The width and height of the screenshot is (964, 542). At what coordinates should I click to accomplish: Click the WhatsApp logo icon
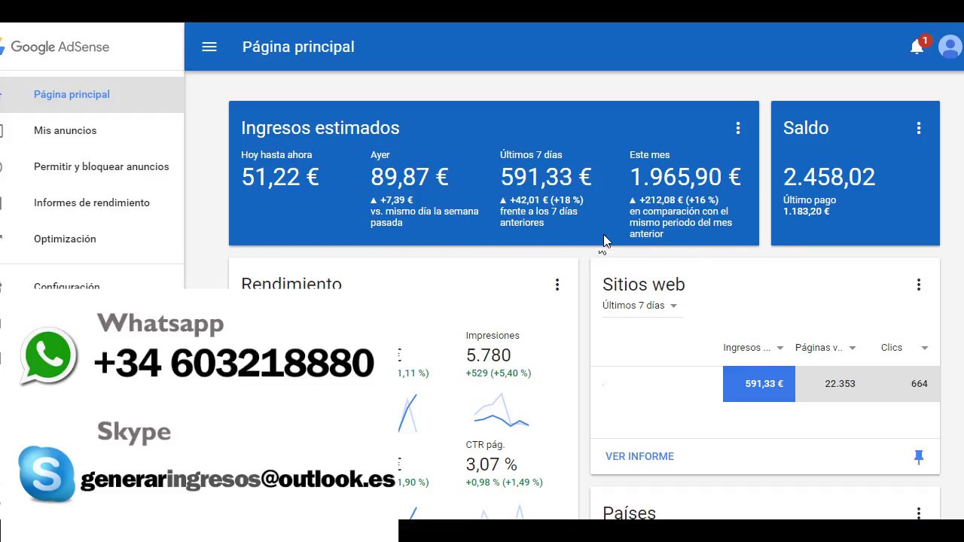click(49, 357)
